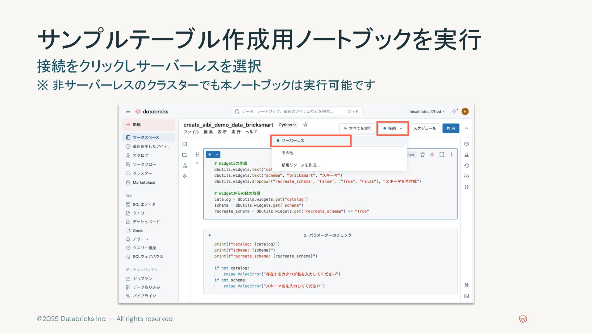
Task: Choose 新規リソースを作成... option
Action: [339, 165]
